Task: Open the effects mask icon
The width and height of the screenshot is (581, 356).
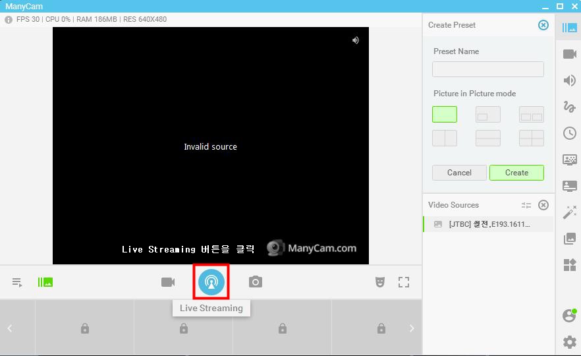Action: [380, 282]
